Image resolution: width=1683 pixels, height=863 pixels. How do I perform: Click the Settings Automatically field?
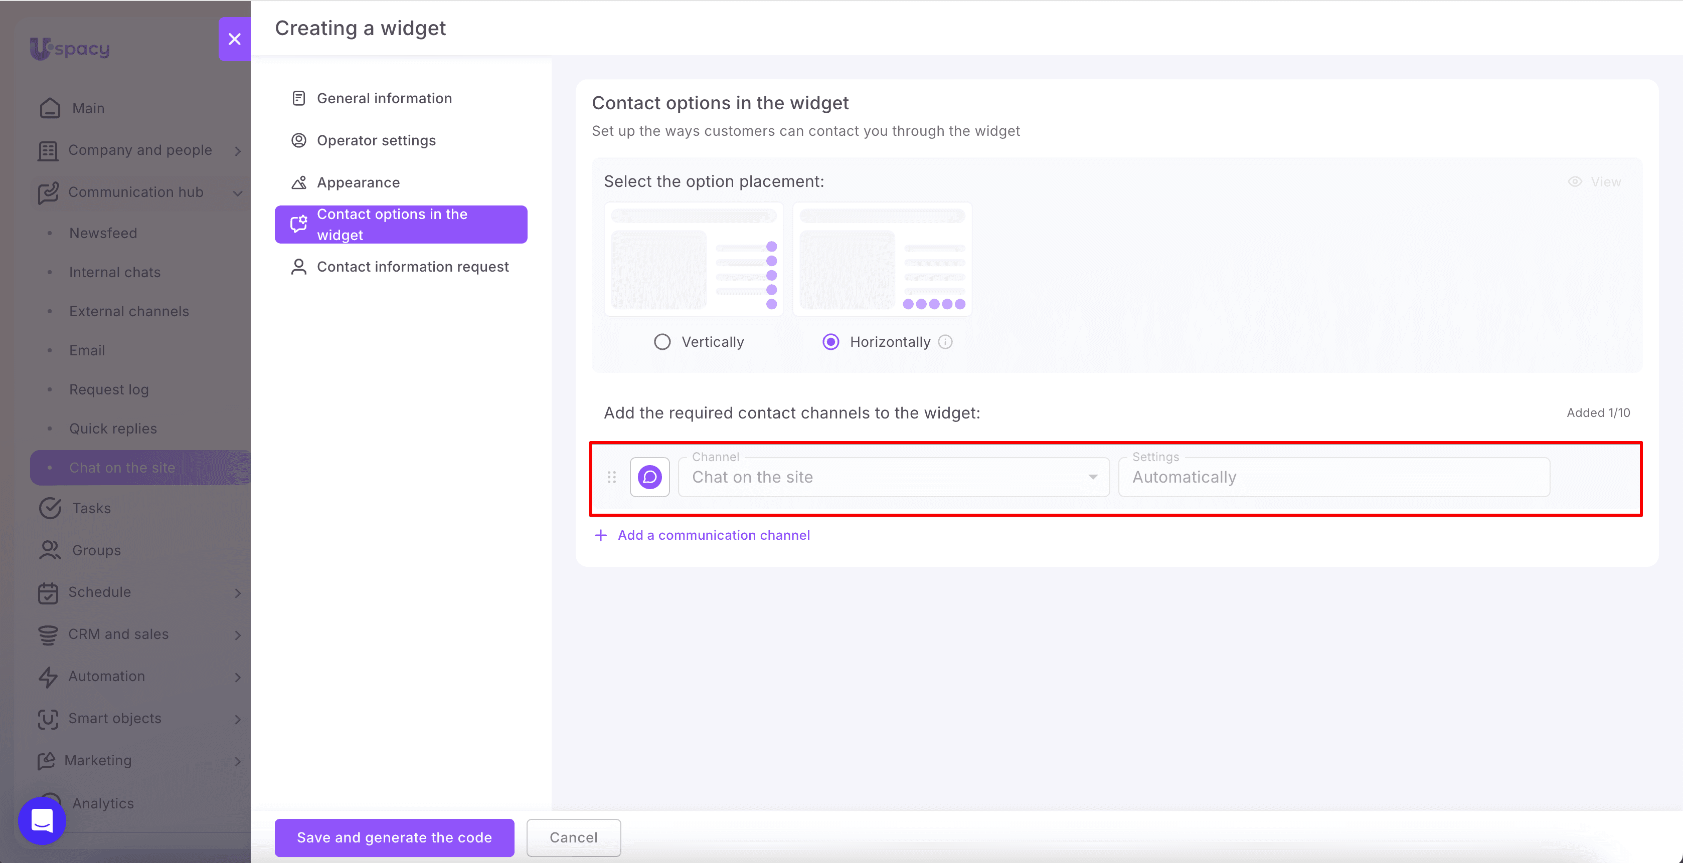[1334, 477]
